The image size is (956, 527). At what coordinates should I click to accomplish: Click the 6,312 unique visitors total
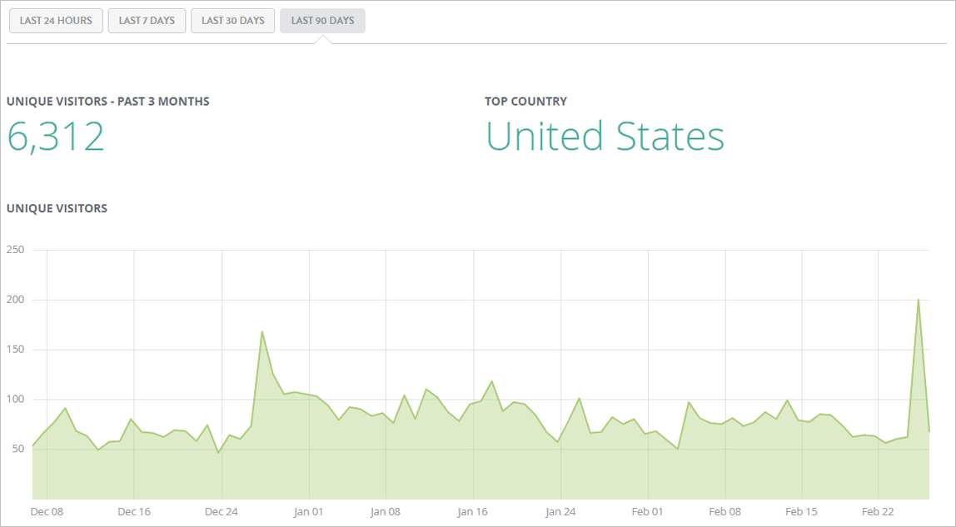click(x=56, y=137)
